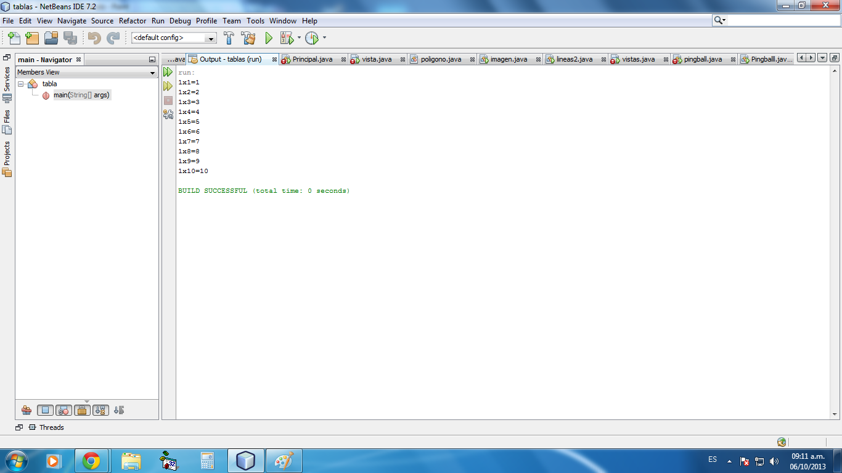Run the project using the green arrow

(x=268, y=38)
